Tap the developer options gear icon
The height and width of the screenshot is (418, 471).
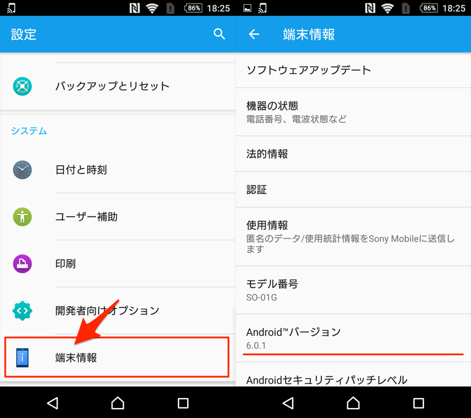click(22, 310)
